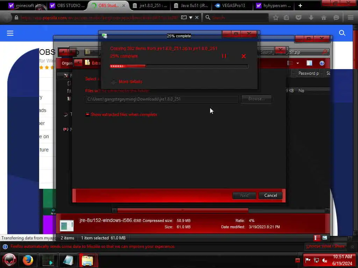358x268 pixels.
Task: Expand More details in copy dialog
Action: click(127, 82)
